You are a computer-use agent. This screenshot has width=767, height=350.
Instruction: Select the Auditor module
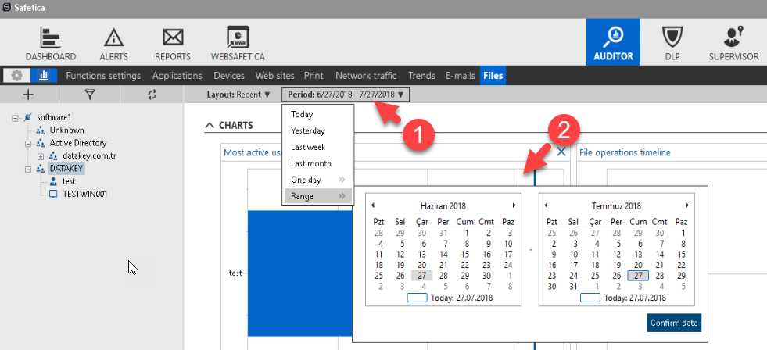[614, 42]
